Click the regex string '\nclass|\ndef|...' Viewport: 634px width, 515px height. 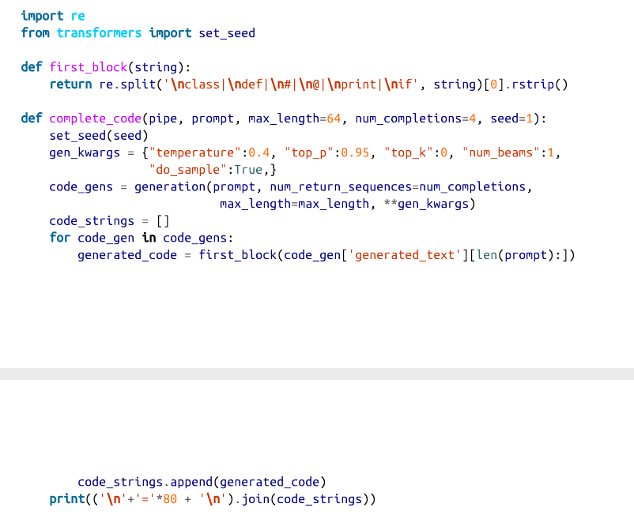[291, 85]
